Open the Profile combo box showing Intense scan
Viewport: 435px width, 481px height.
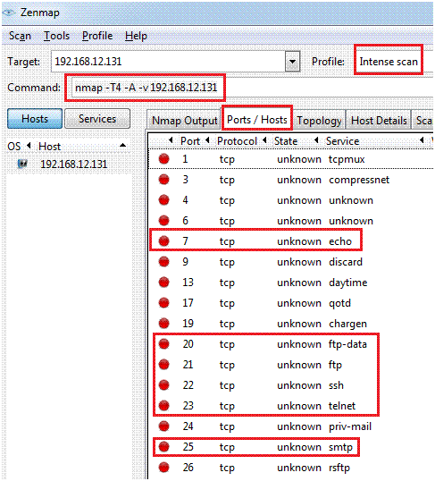point(389,62)
